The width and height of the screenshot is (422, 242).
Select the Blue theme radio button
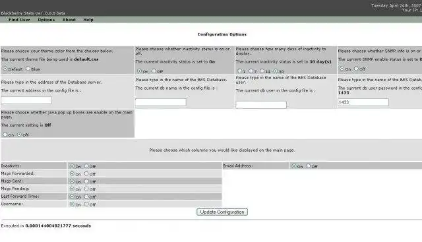[28, 69]
